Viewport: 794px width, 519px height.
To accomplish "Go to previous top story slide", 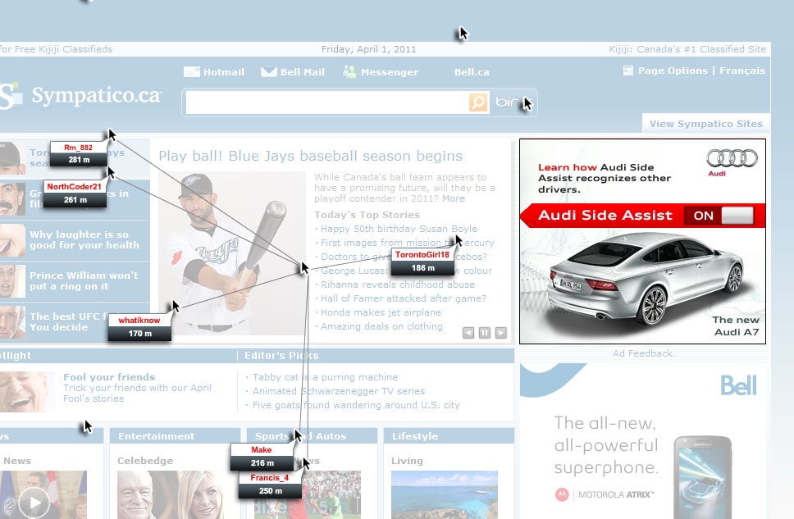I will tap(468, 333).
